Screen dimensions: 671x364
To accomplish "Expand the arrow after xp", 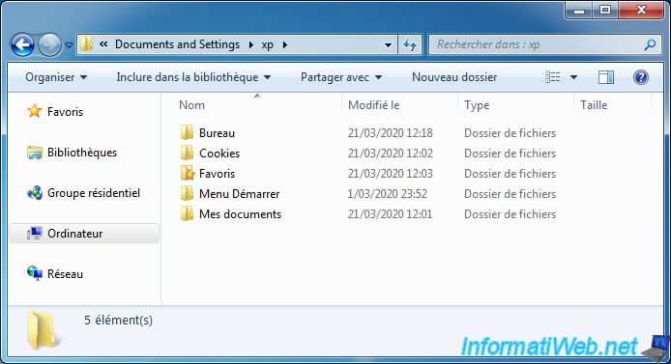I will 285,44.
